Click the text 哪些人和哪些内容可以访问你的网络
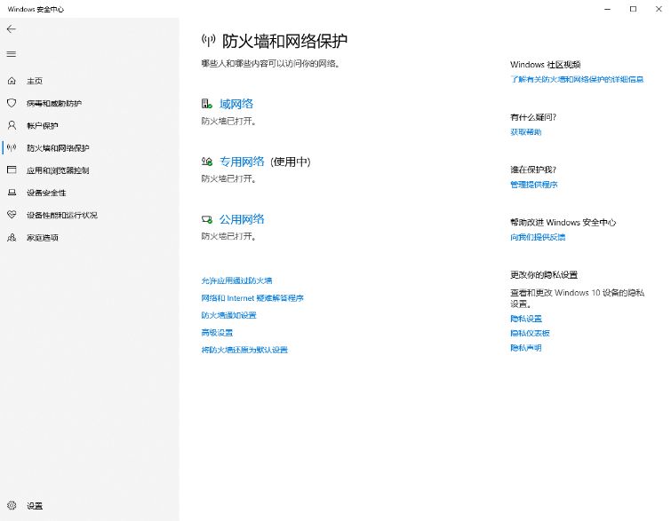Image resolution: width=671 pixels, height=521 pixels. pos(270,64)
